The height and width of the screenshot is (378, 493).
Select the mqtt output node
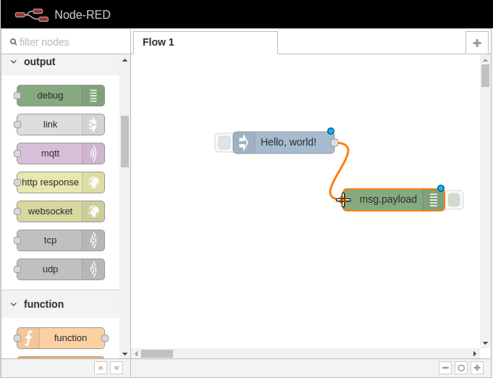coord(61,154)
